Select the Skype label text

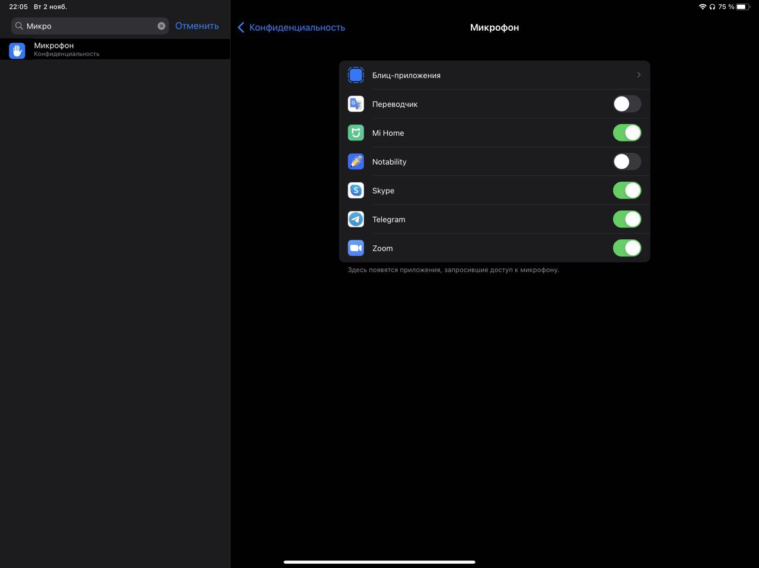383,191
